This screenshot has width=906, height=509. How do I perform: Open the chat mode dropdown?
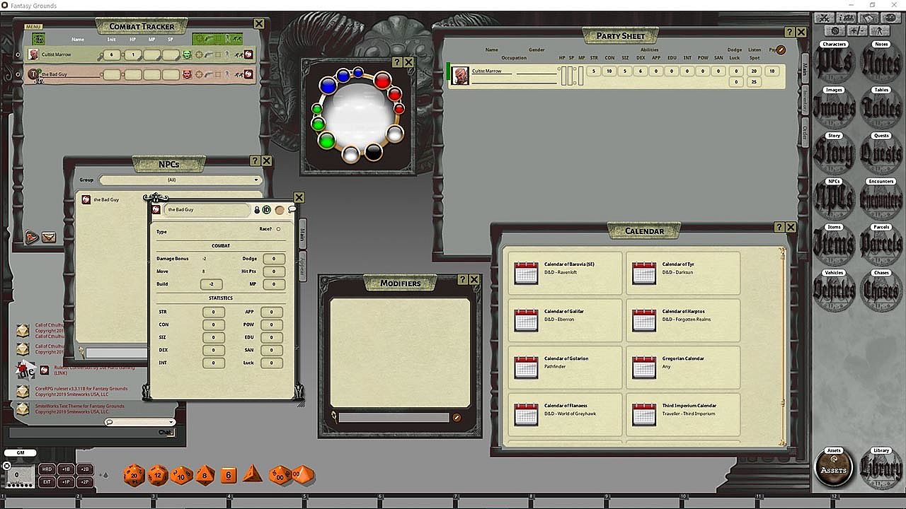(x=140, y=422)
